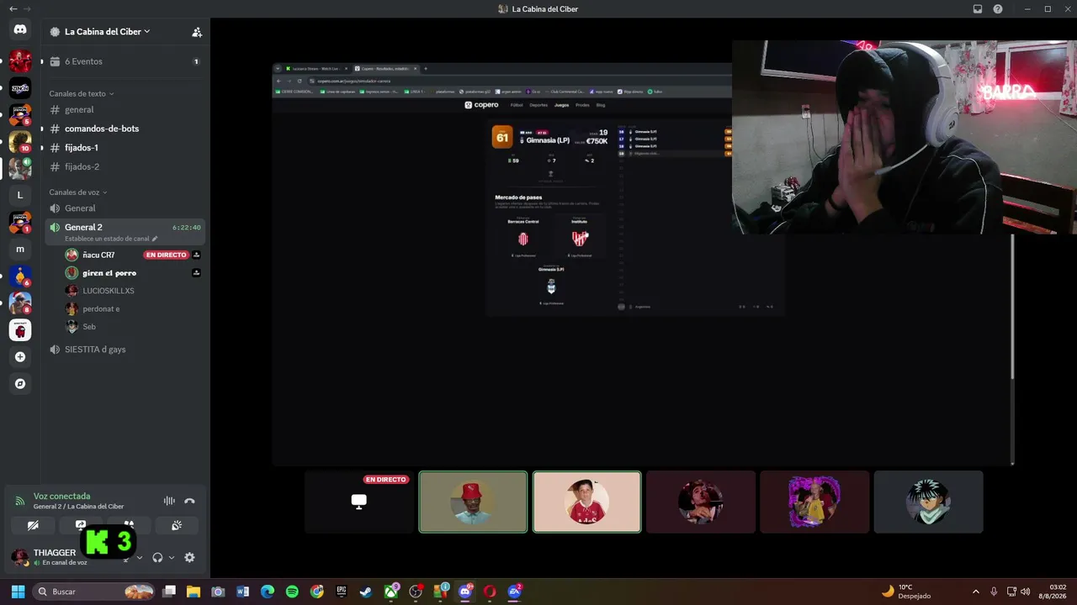Collapse the Canales de voz category

point(78,192)
